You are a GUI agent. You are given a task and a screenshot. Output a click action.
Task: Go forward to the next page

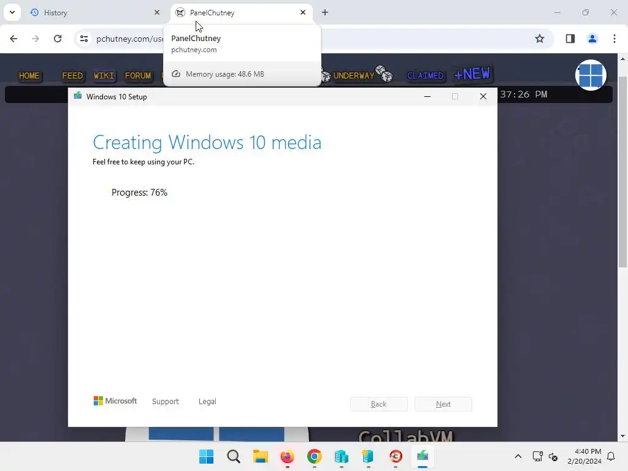(36, 39)
